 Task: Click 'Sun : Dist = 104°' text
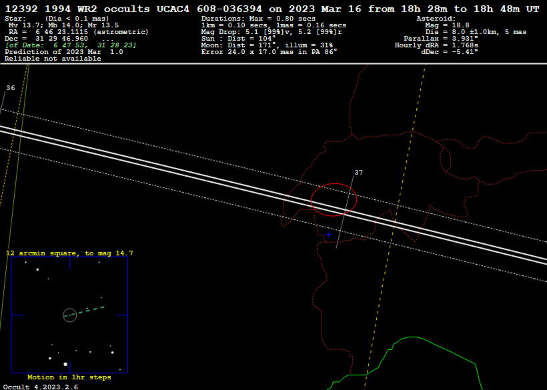coord(238,39)
